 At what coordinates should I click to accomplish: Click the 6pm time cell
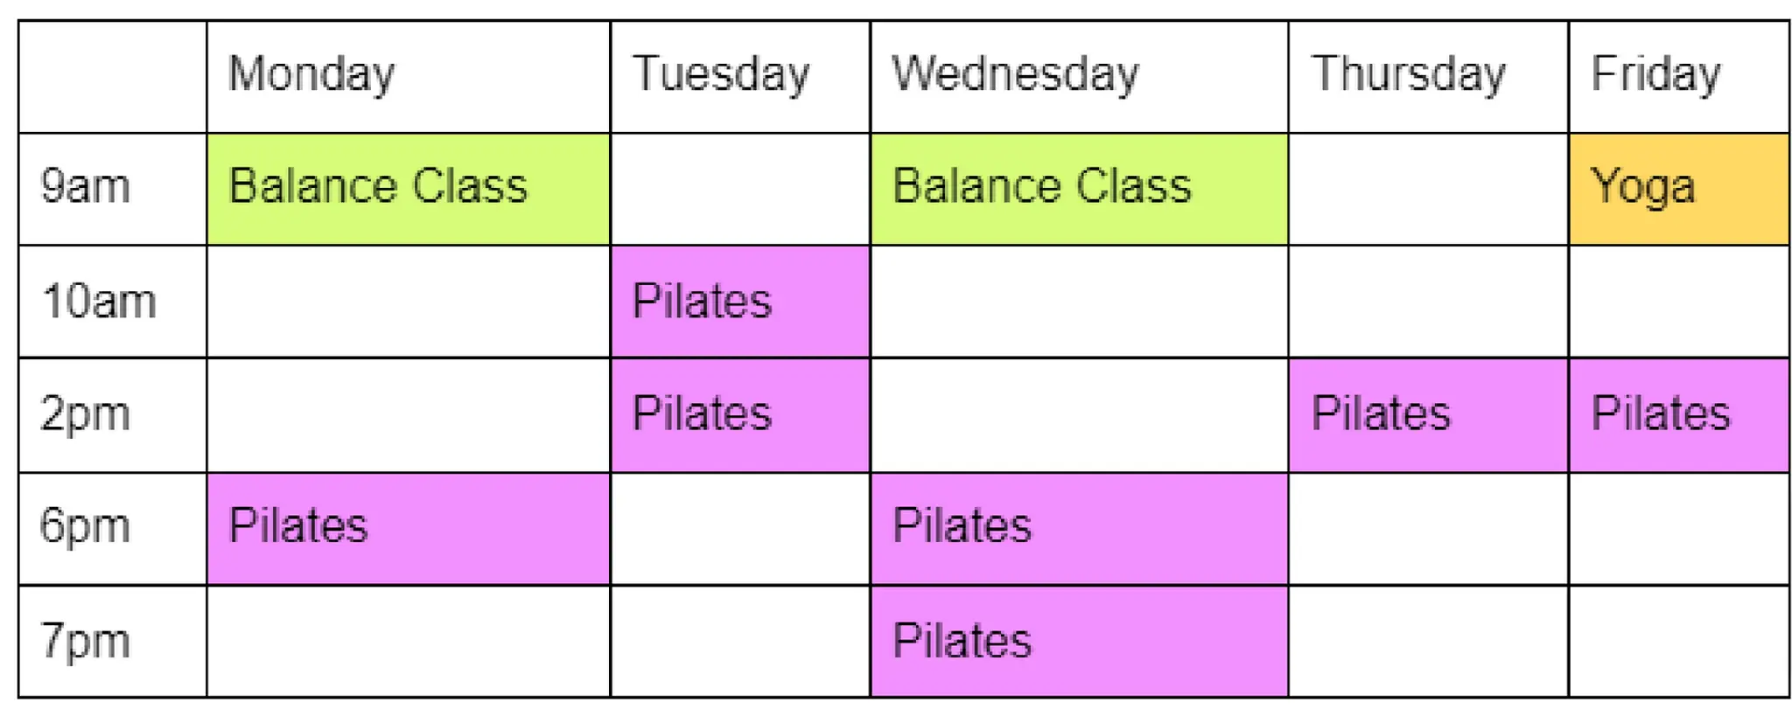point(112,528)
